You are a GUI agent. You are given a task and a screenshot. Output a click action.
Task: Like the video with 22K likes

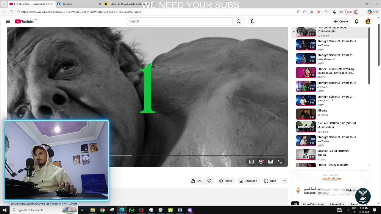196,181
